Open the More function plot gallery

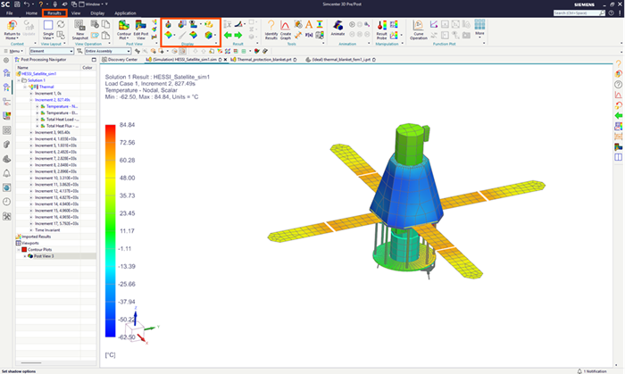pos(479,27)
